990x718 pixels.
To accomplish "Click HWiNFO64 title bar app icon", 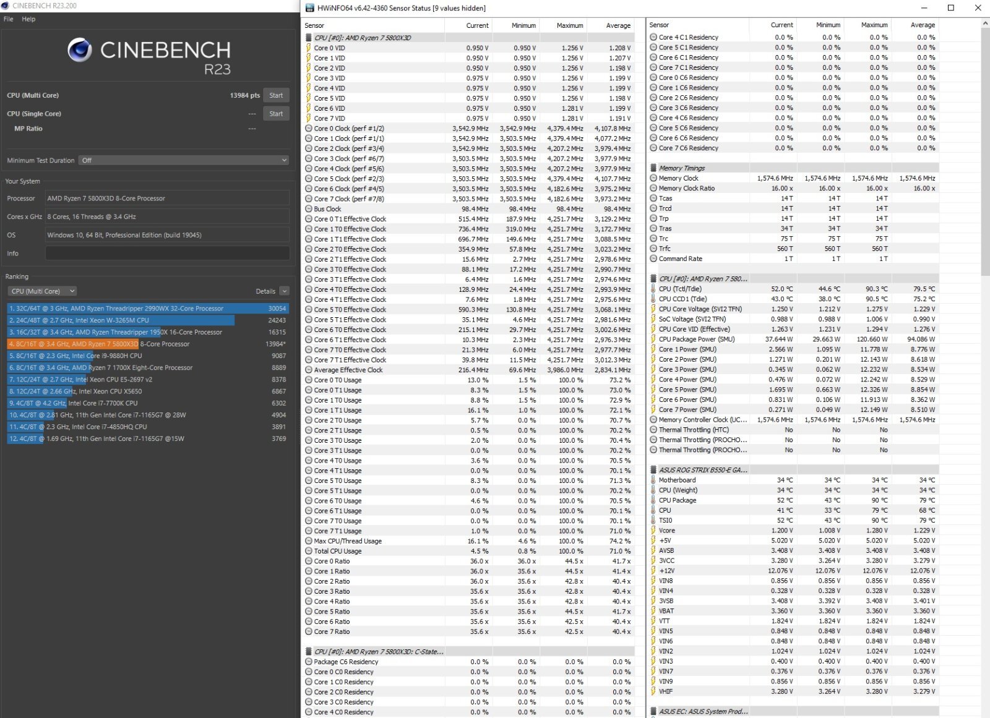I will 309,8.
